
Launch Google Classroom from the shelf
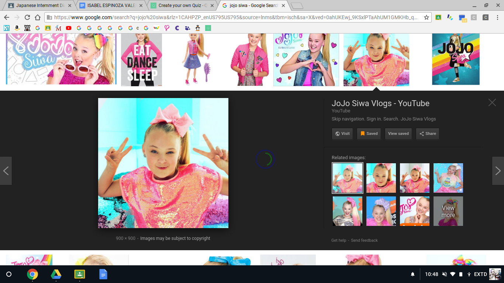(x=80, y=274)
